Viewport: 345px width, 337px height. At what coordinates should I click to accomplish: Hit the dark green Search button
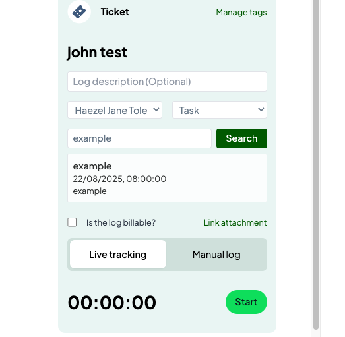241,138
